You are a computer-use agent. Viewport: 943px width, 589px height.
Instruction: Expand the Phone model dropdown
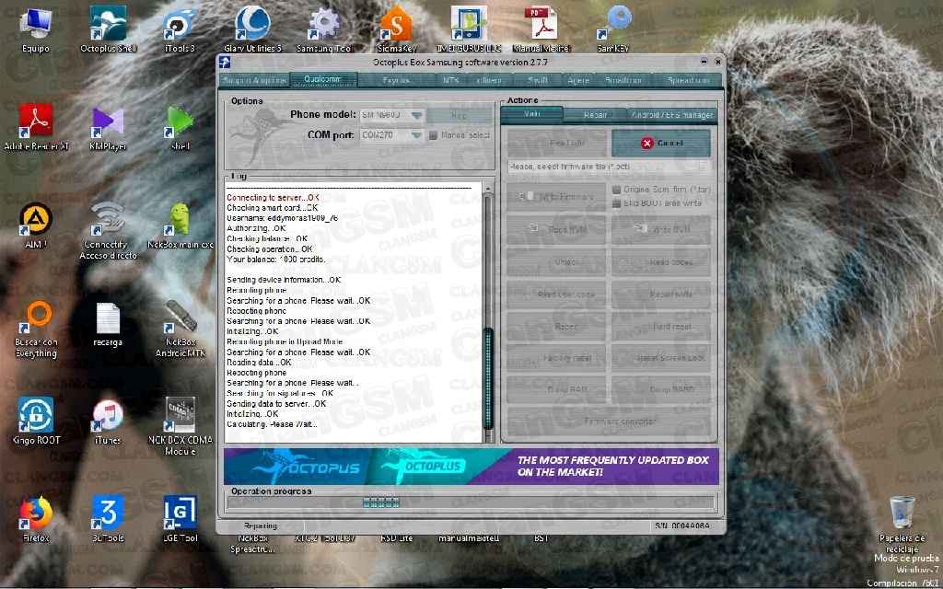416,115
